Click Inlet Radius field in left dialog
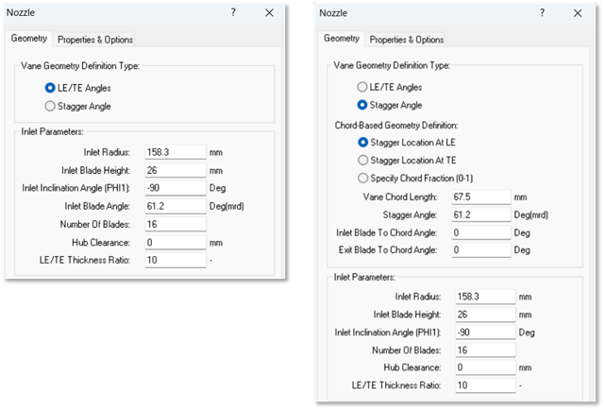 (x=175, y=151)
